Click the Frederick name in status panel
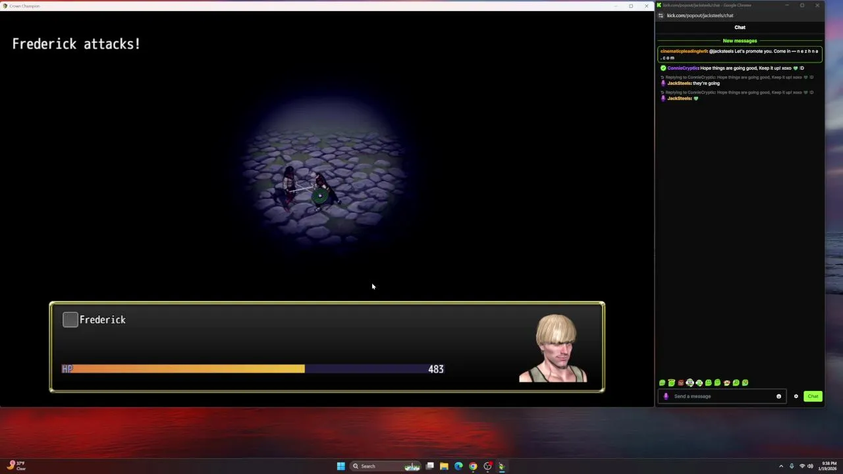 click(102, 320)
